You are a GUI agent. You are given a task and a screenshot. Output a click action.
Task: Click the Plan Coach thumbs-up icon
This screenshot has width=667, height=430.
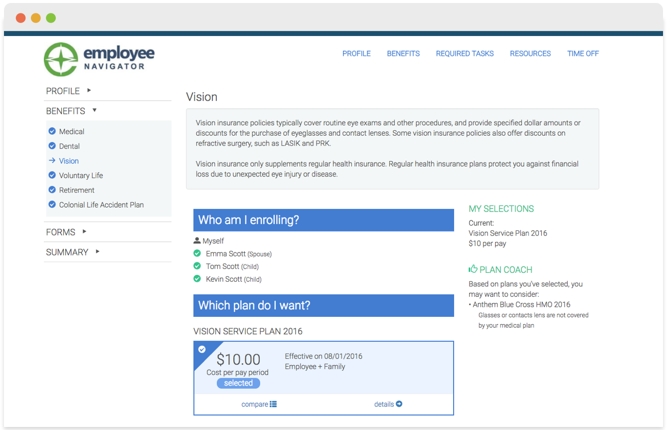point(473,268)
